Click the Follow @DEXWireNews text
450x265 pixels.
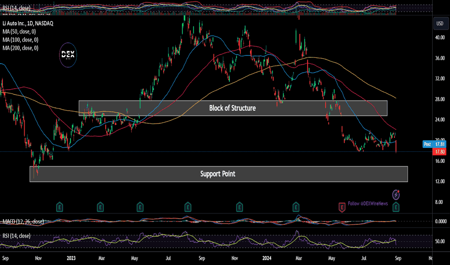[367, 203]
